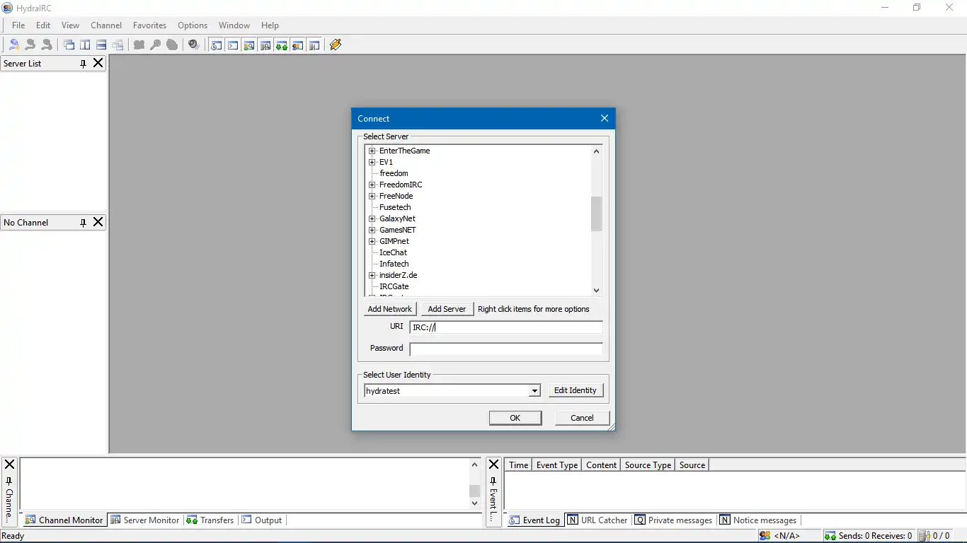Switch to the URL Catcher tab
Viewport: 967px width, 543px height.
click(598, 520)
